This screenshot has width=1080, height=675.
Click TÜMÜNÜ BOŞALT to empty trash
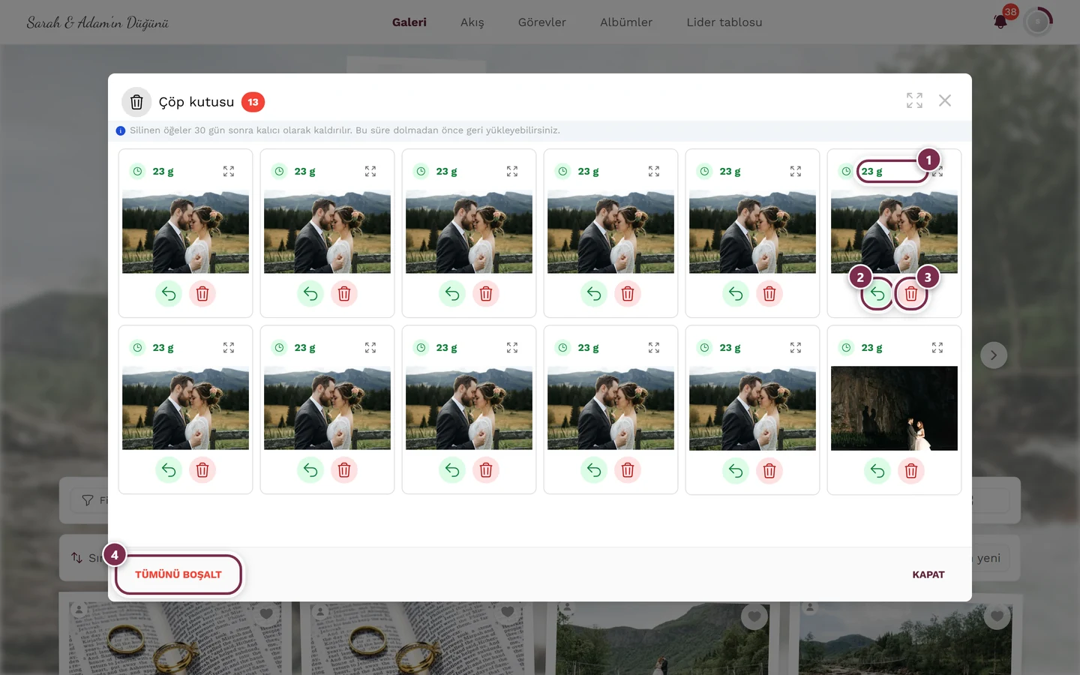point(178,574)
